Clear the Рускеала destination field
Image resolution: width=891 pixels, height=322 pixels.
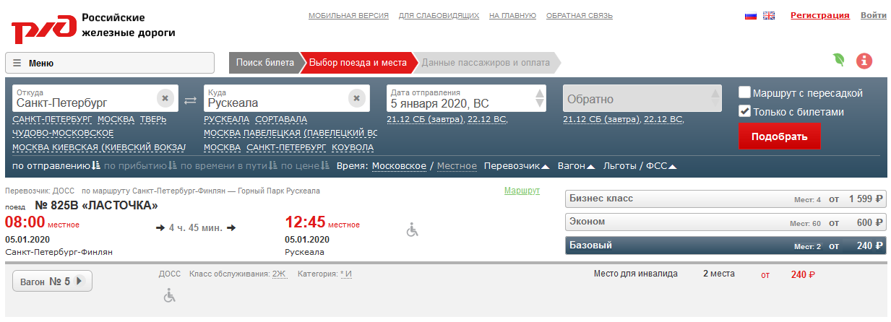point(356,98)
